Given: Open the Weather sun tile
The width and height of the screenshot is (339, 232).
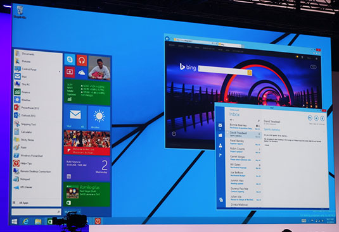Looking at the screenshot, I should click(x=99, y=118).
